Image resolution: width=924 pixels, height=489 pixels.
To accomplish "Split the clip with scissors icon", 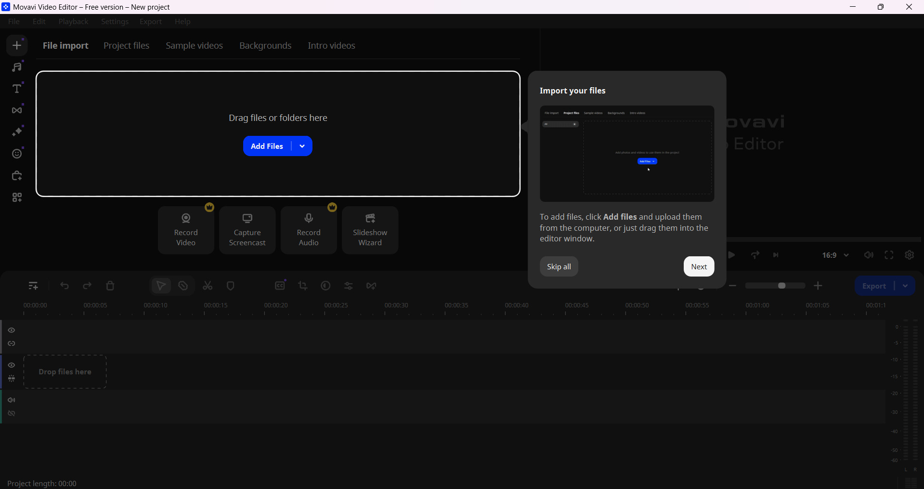I will (208, 286).
